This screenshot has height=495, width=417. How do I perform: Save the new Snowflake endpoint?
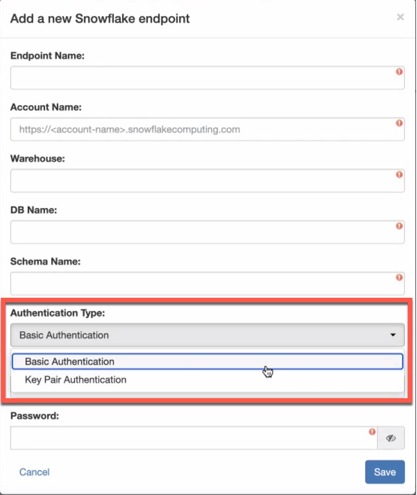click(385, 472)
